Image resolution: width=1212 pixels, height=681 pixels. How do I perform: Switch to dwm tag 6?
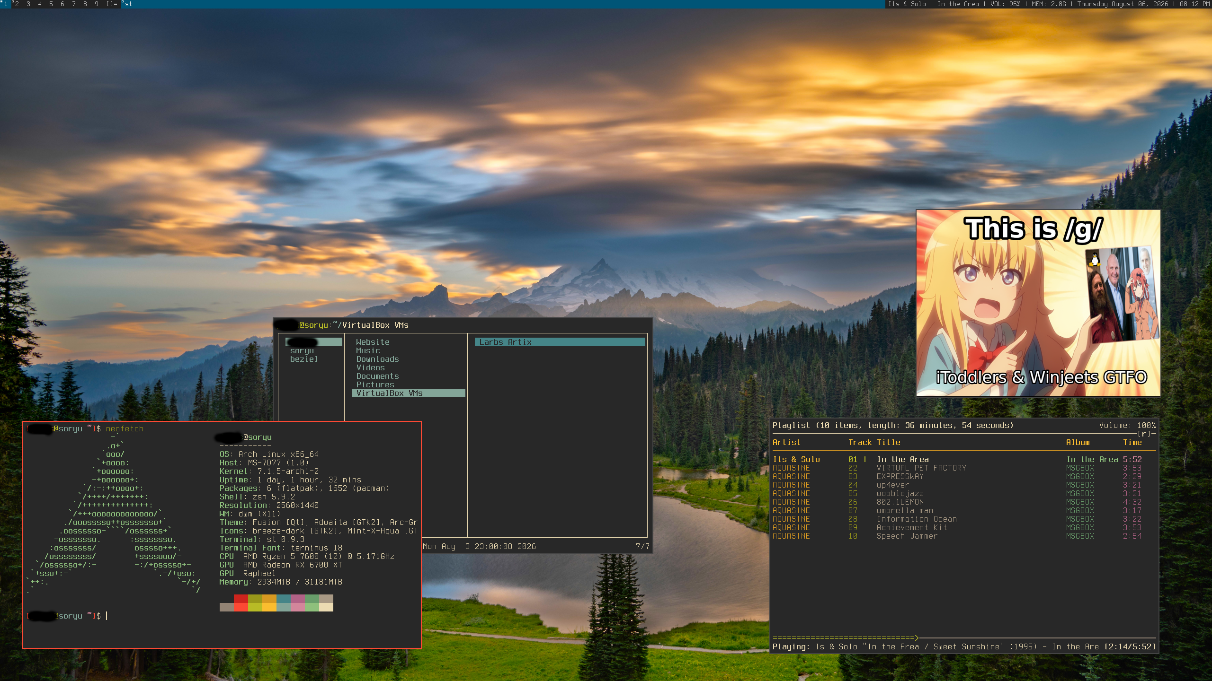62,4
